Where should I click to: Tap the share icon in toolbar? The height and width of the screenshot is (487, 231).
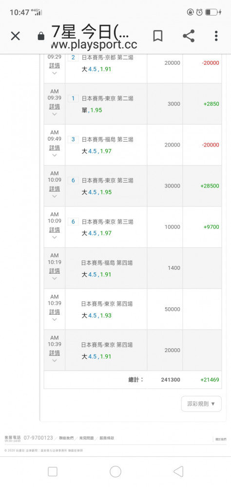point(189,36)
